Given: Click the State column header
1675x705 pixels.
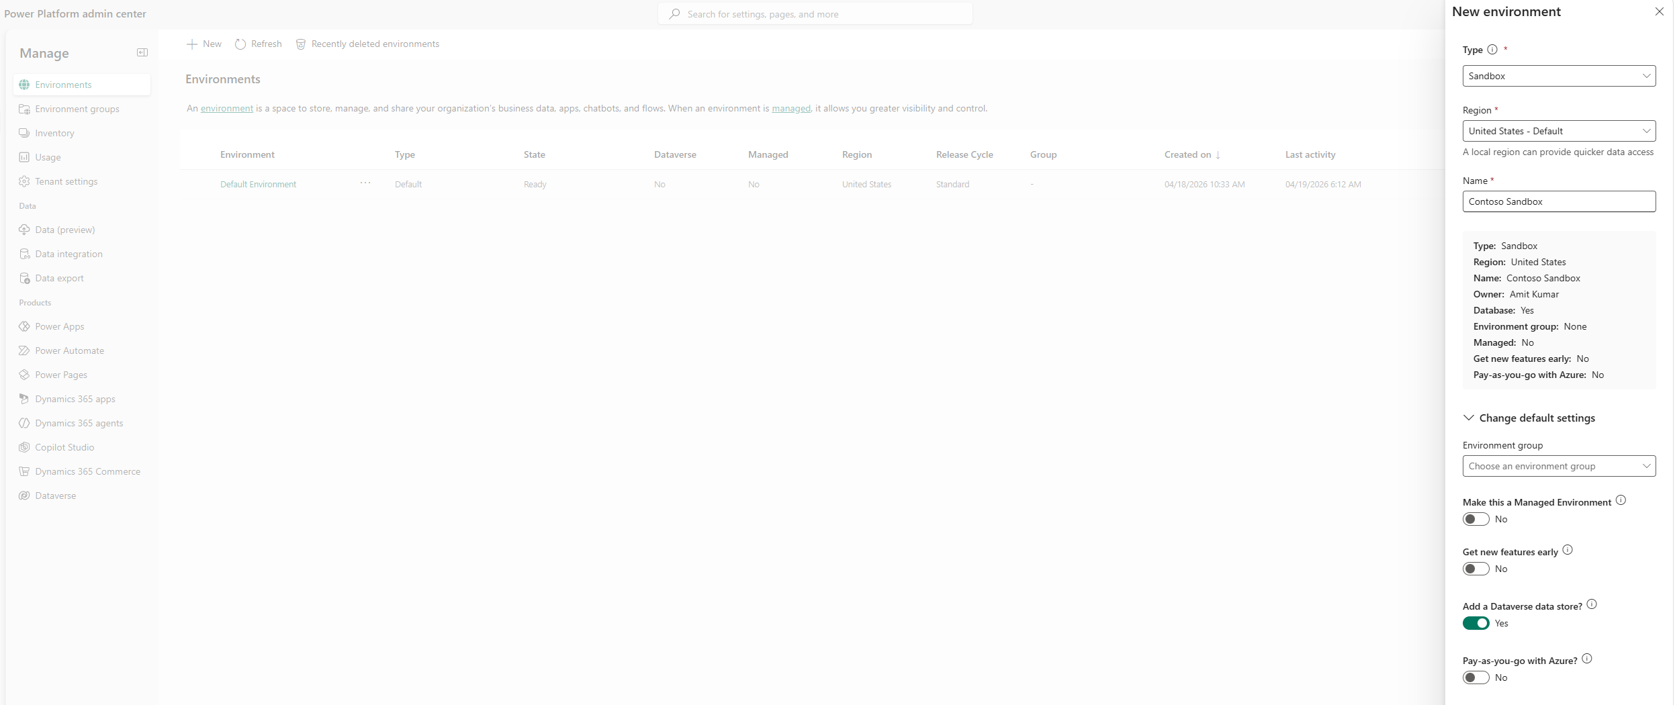Looking at the screenshot, I should point(534,154).
